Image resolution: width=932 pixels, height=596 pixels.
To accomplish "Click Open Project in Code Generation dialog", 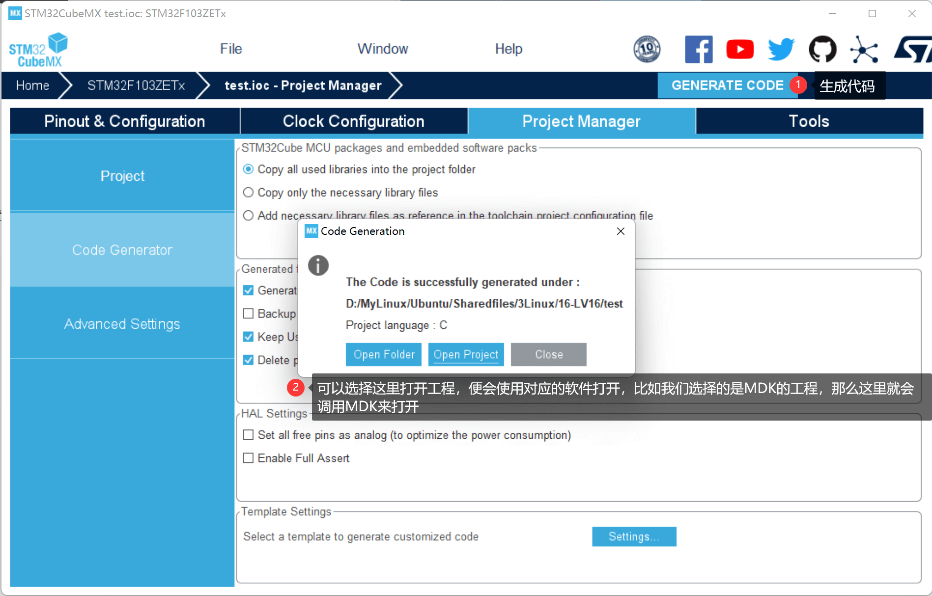I will [466, 355].
